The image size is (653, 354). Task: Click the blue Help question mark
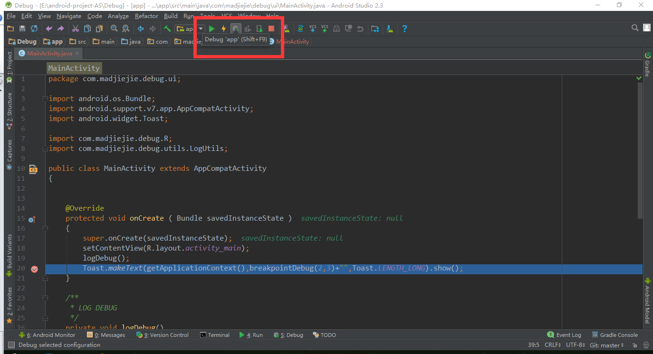tap(404, 28)
